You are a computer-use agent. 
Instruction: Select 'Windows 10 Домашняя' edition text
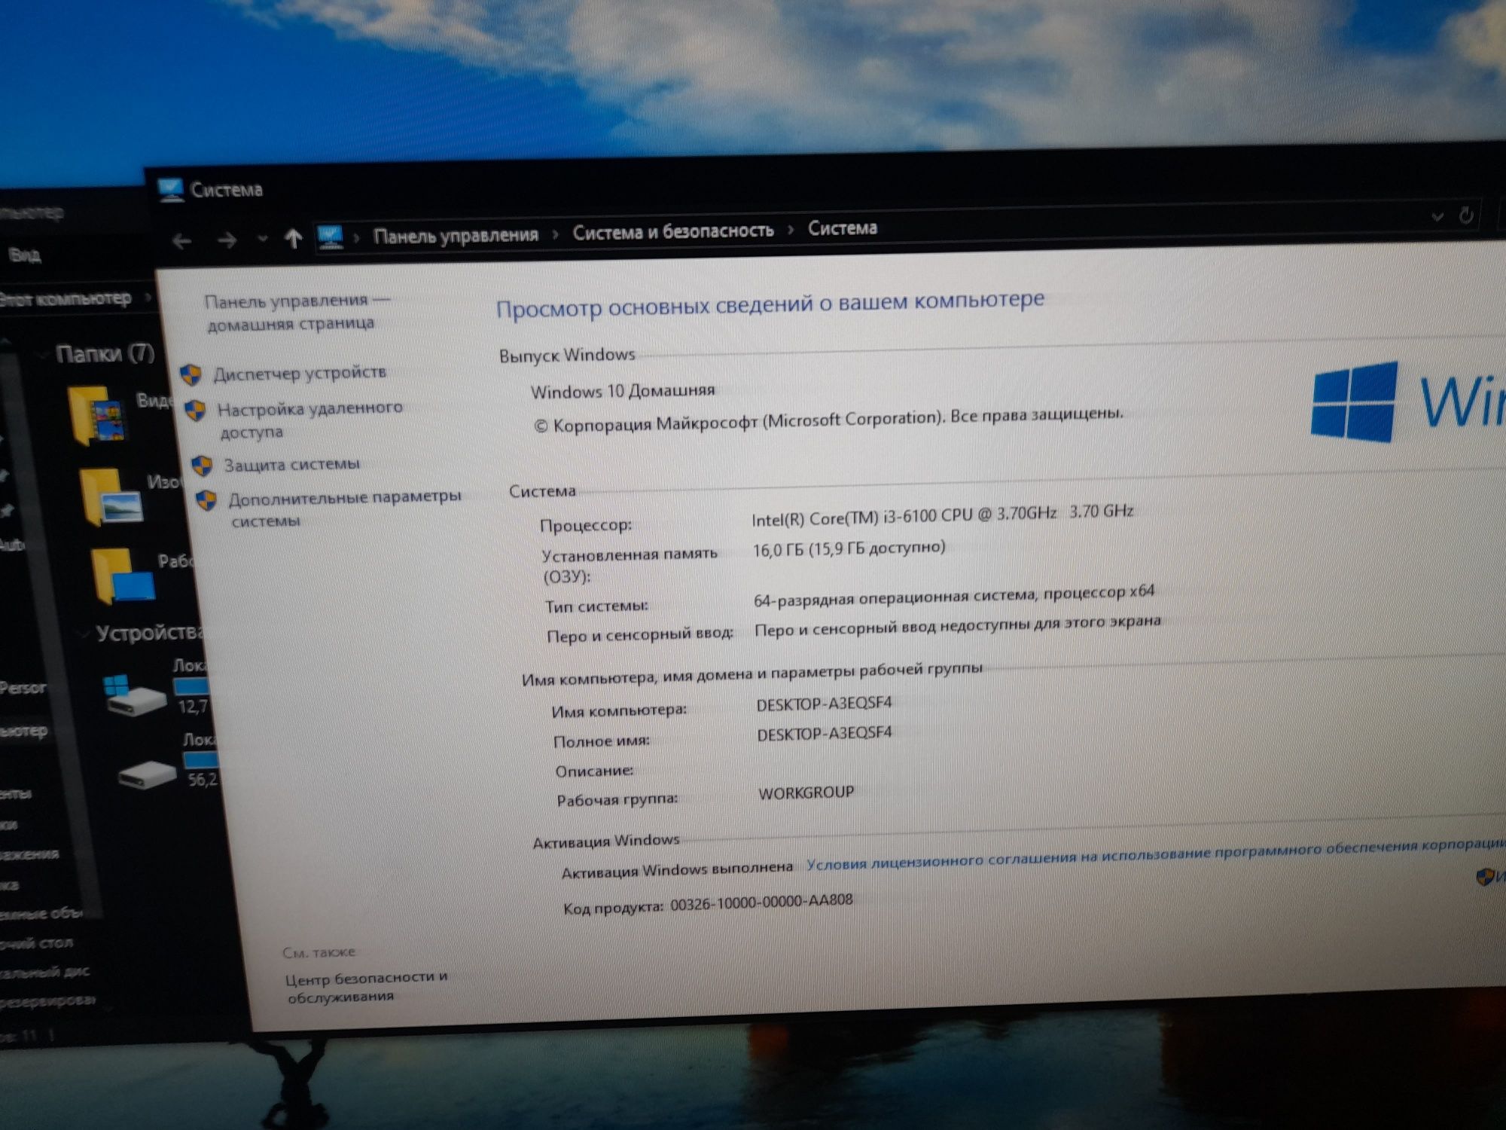click(x=623, y=391)
